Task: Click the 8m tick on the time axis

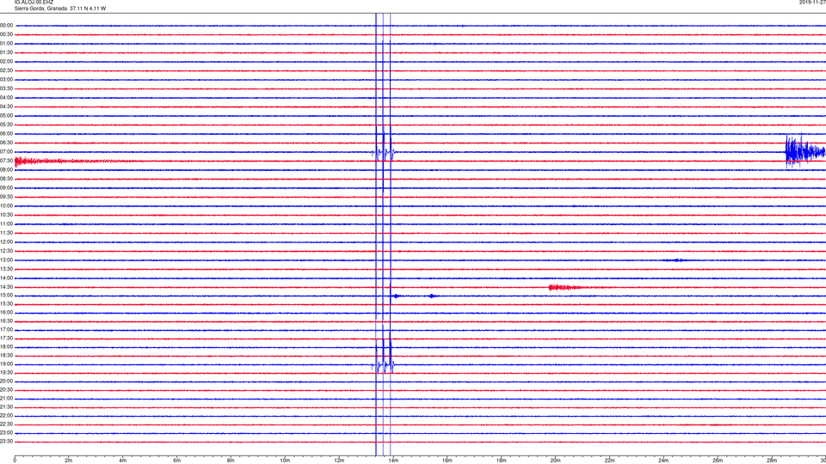Action: tap(231, 461)
